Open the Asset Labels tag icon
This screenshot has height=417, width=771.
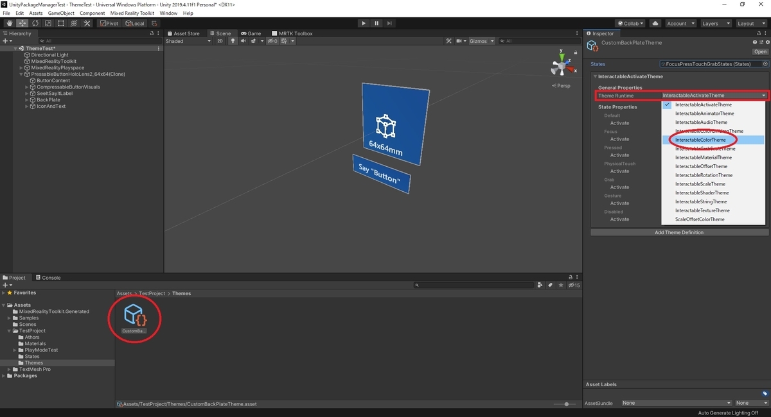765,393
